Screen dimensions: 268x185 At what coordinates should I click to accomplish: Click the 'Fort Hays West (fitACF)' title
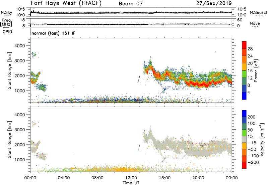click(x=66, y=3)
